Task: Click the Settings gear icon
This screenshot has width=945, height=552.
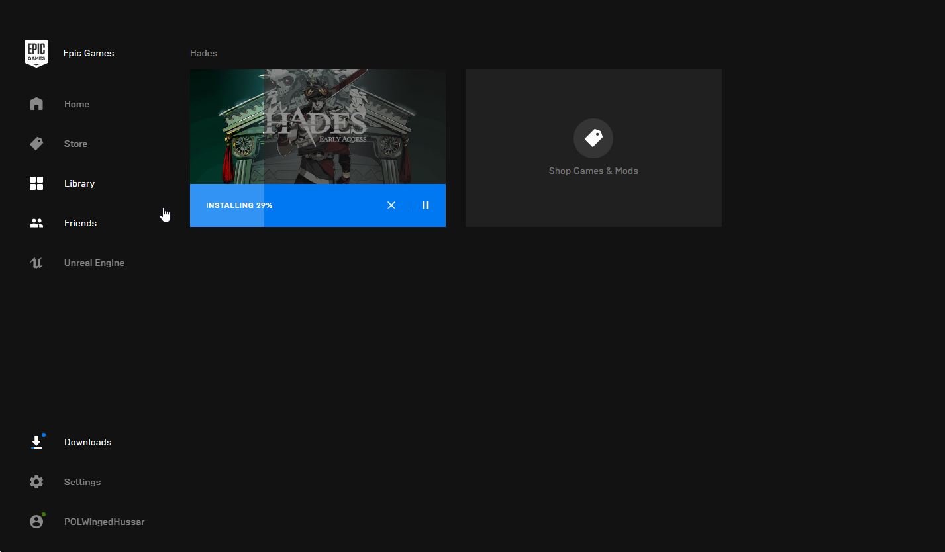Action: tap(36, 482)
